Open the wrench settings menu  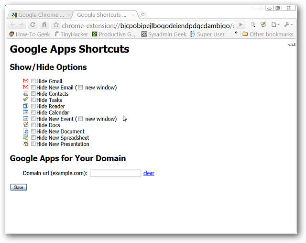coord(288,24)
